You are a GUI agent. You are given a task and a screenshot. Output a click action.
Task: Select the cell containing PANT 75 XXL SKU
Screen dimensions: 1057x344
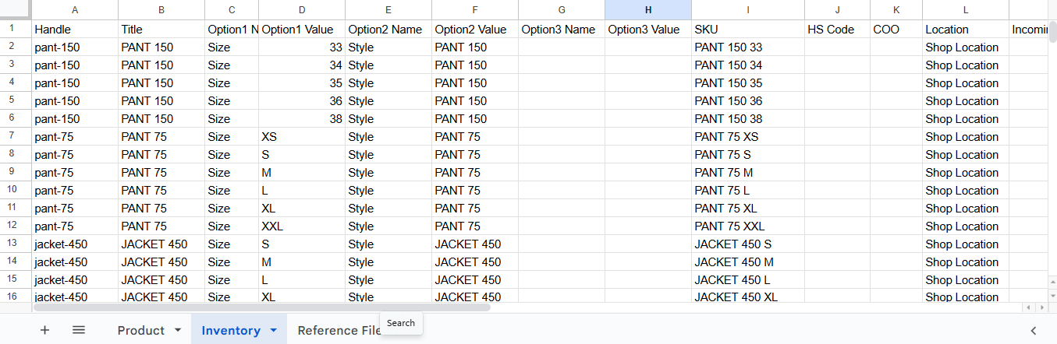pos(747,226)
